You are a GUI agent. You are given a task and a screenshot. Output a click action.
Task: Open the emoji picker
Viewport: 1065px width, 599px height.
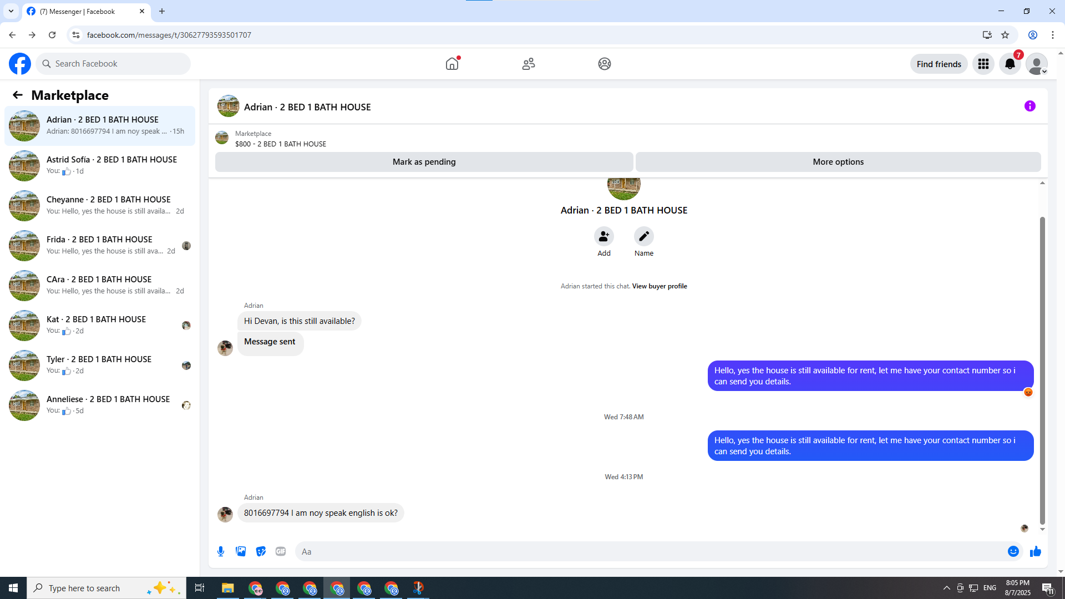click(x=1013, y=551)
